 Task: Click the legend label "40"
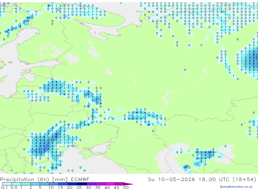coord(107,187)
